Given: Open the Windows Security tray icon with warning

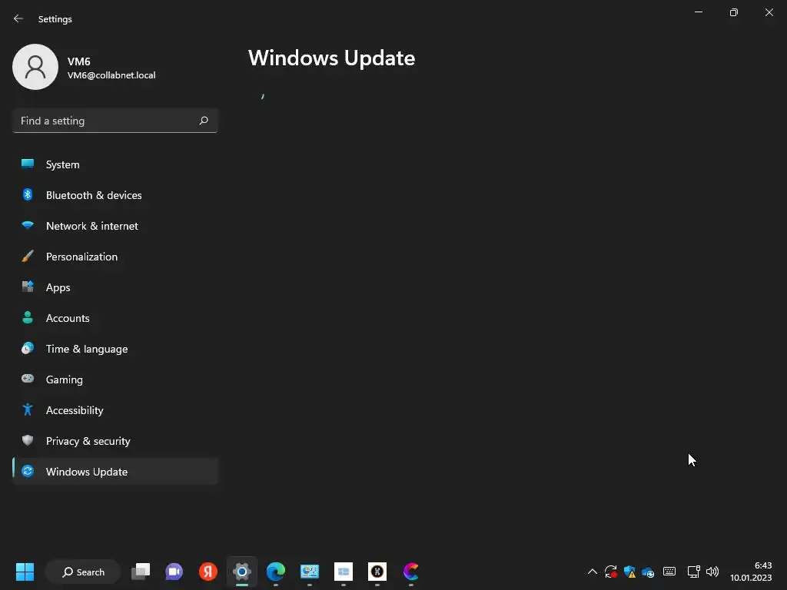Looking at the screenshot, I should click(x=629, y=572).
